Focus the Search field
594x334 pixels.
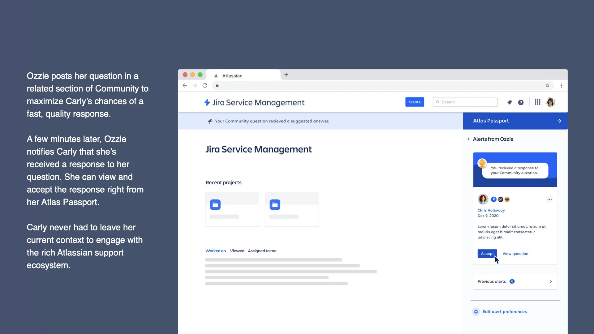point(465,102)
